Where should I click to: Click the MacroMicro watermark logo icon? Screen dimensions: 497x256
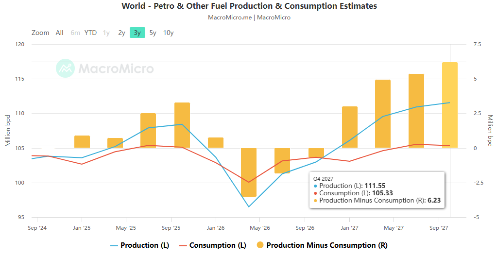(x=65, y=68)
